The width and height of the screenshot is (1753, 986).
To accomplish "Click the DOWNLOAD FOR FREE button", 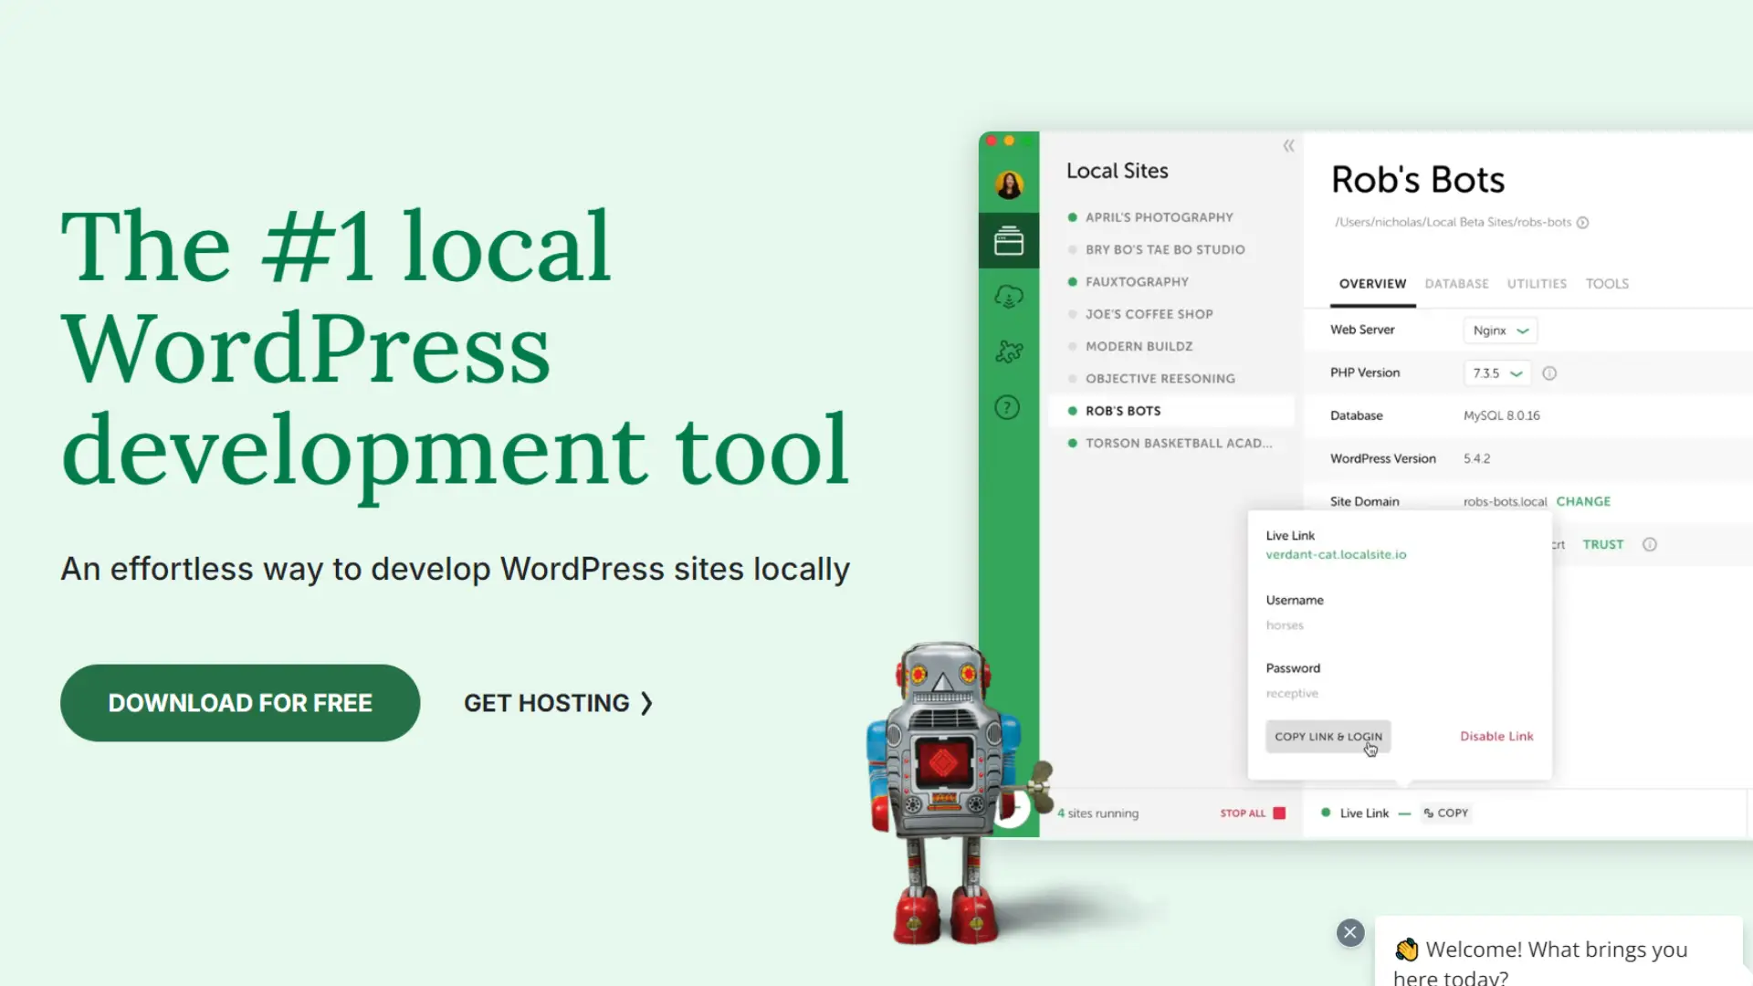I will coord(239,702).
